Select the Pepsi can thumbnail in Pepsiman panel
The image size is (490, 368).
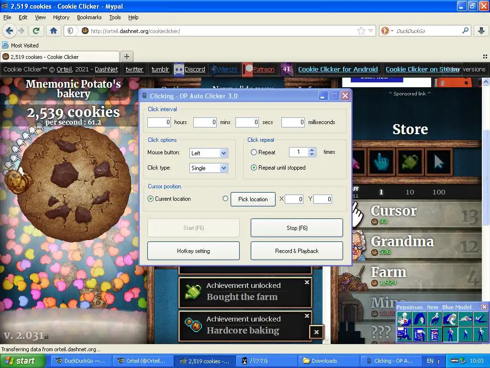[434, 334]
